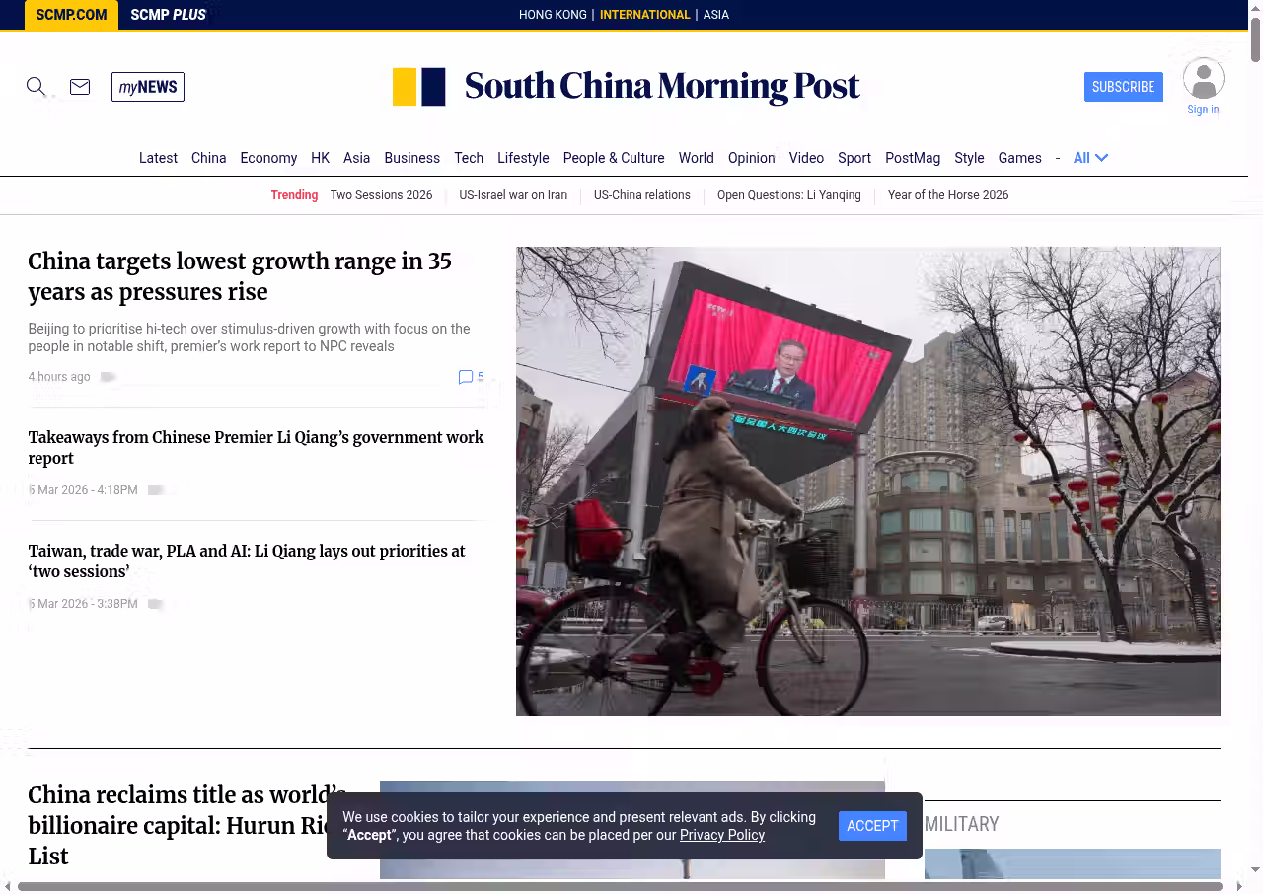Click the South China Morning Post logo
Image resolution: width=1263 pixels, height=894 pixels.
point(627,87)
